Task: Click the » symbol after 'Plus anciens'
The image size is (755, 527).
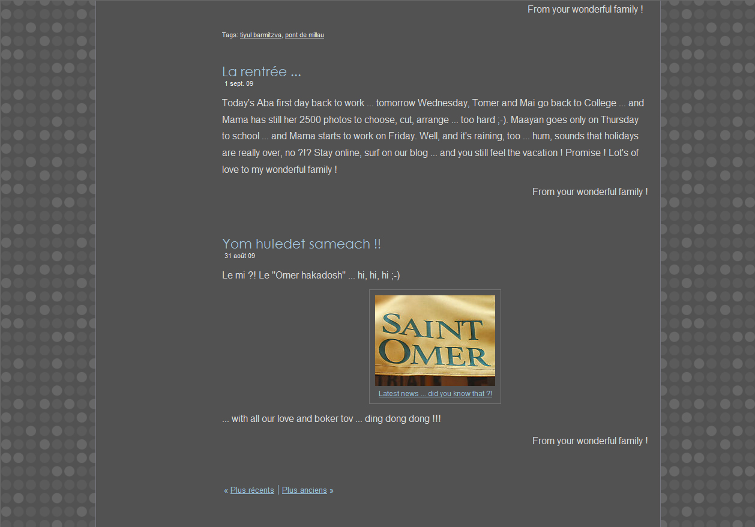Action: pos(331,491)
